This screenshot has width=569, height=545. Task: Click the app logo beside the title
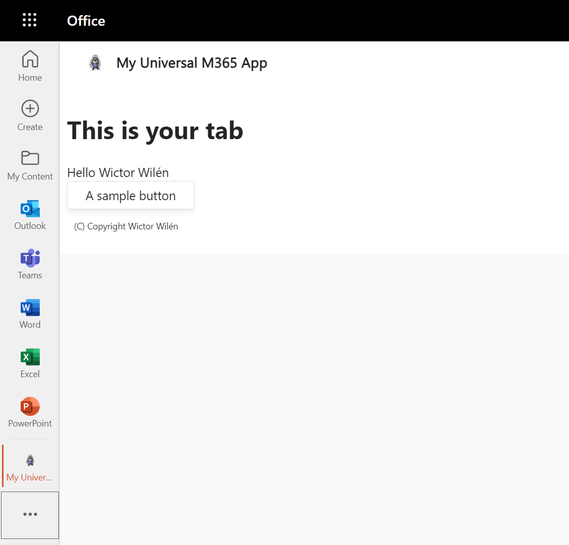pyautogui.click(x=96, y=63)
